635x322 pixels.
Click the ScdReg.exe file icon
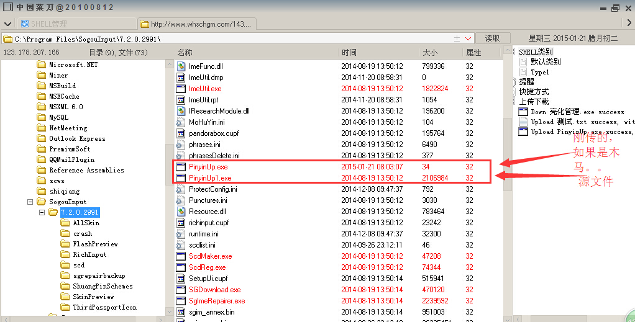[x=181, y=267]
